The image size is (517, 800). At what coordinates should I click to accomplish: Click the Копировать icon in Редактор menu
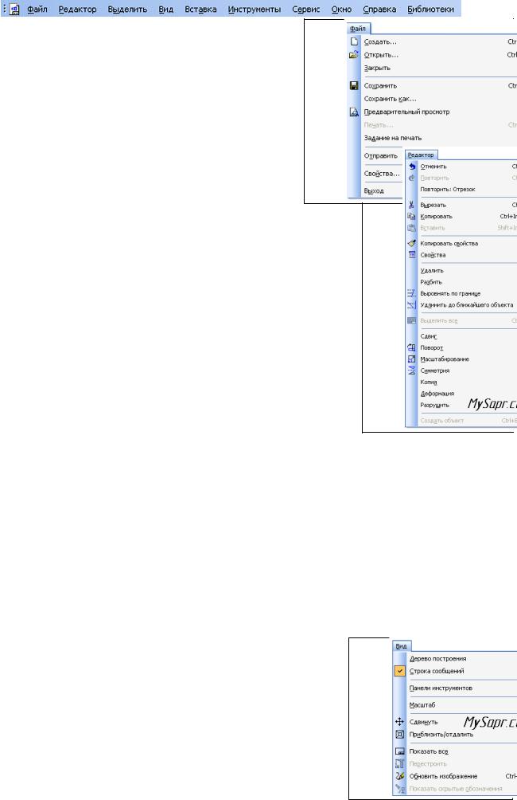[x=411, y=216]
